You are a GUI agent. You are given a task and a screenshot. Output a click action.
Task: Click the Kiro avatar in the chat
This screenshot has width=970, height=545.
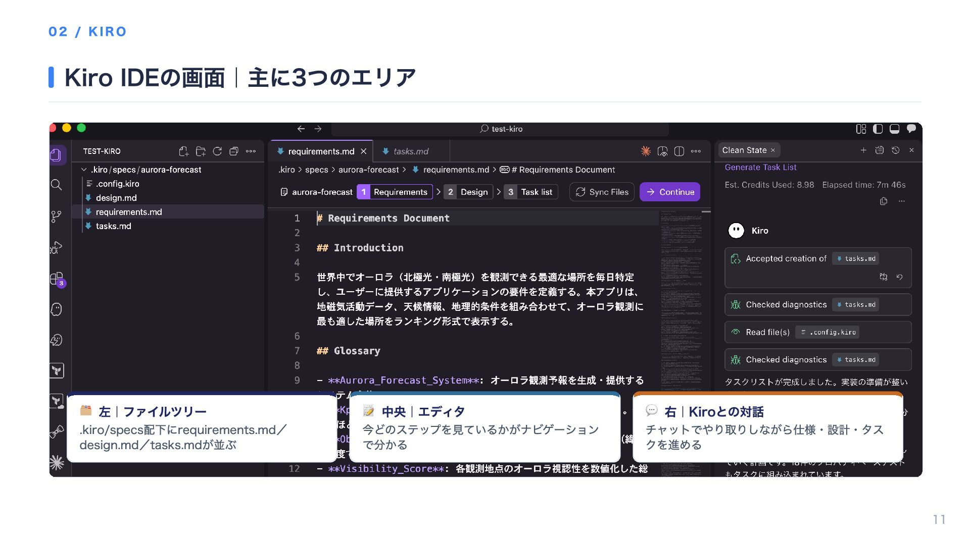point(736,231)
